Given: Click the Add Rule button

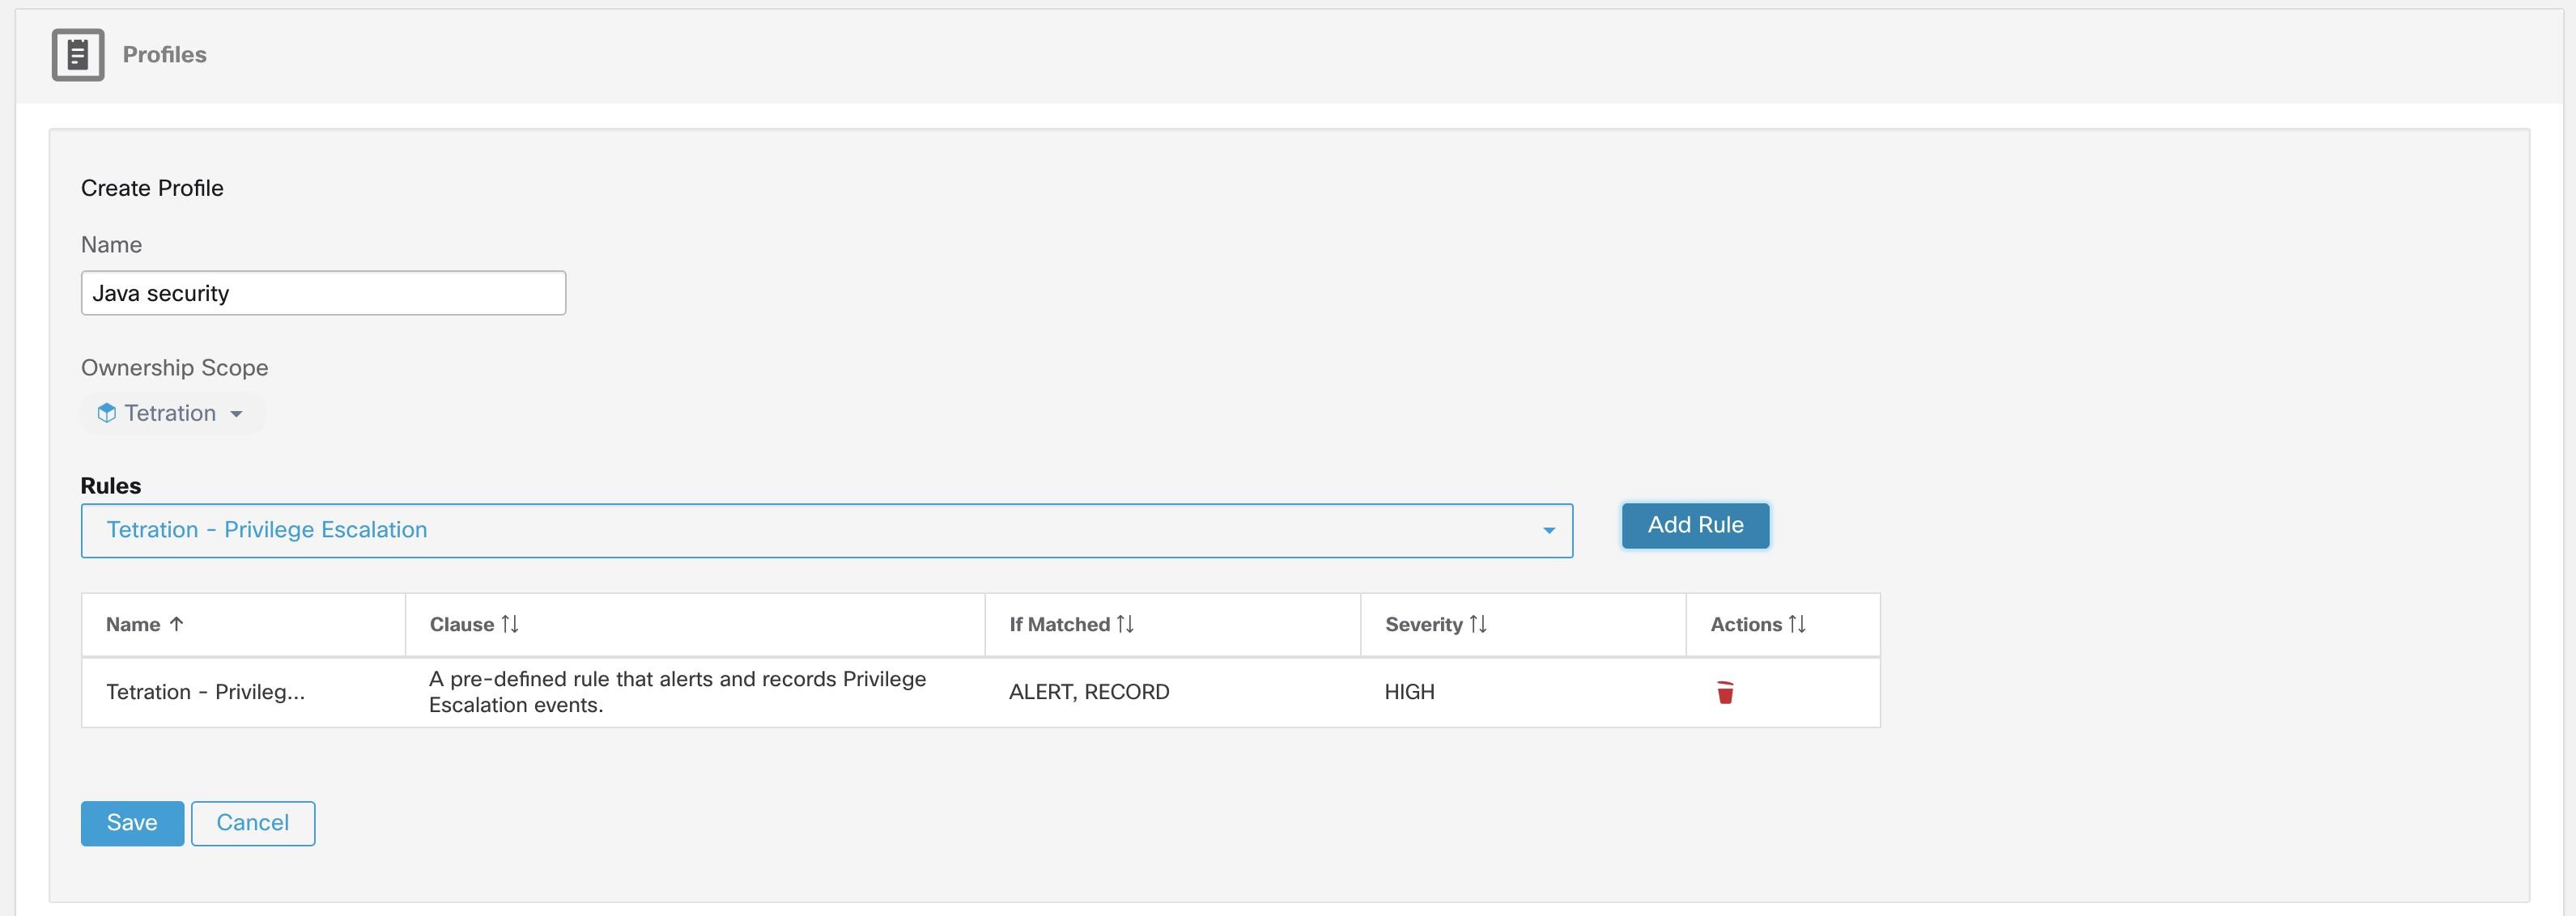Looking at the screenshot, I should pos(1694,525).
